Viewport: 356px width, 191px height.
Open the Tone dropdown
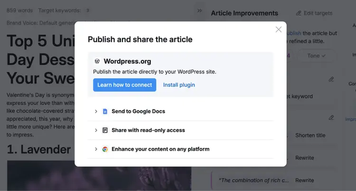(316, 56)
